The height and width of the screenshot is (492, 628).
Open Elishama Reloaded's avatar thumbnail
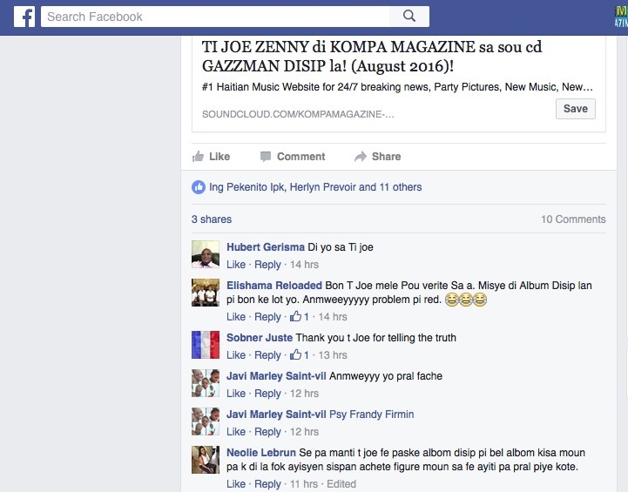206,293
